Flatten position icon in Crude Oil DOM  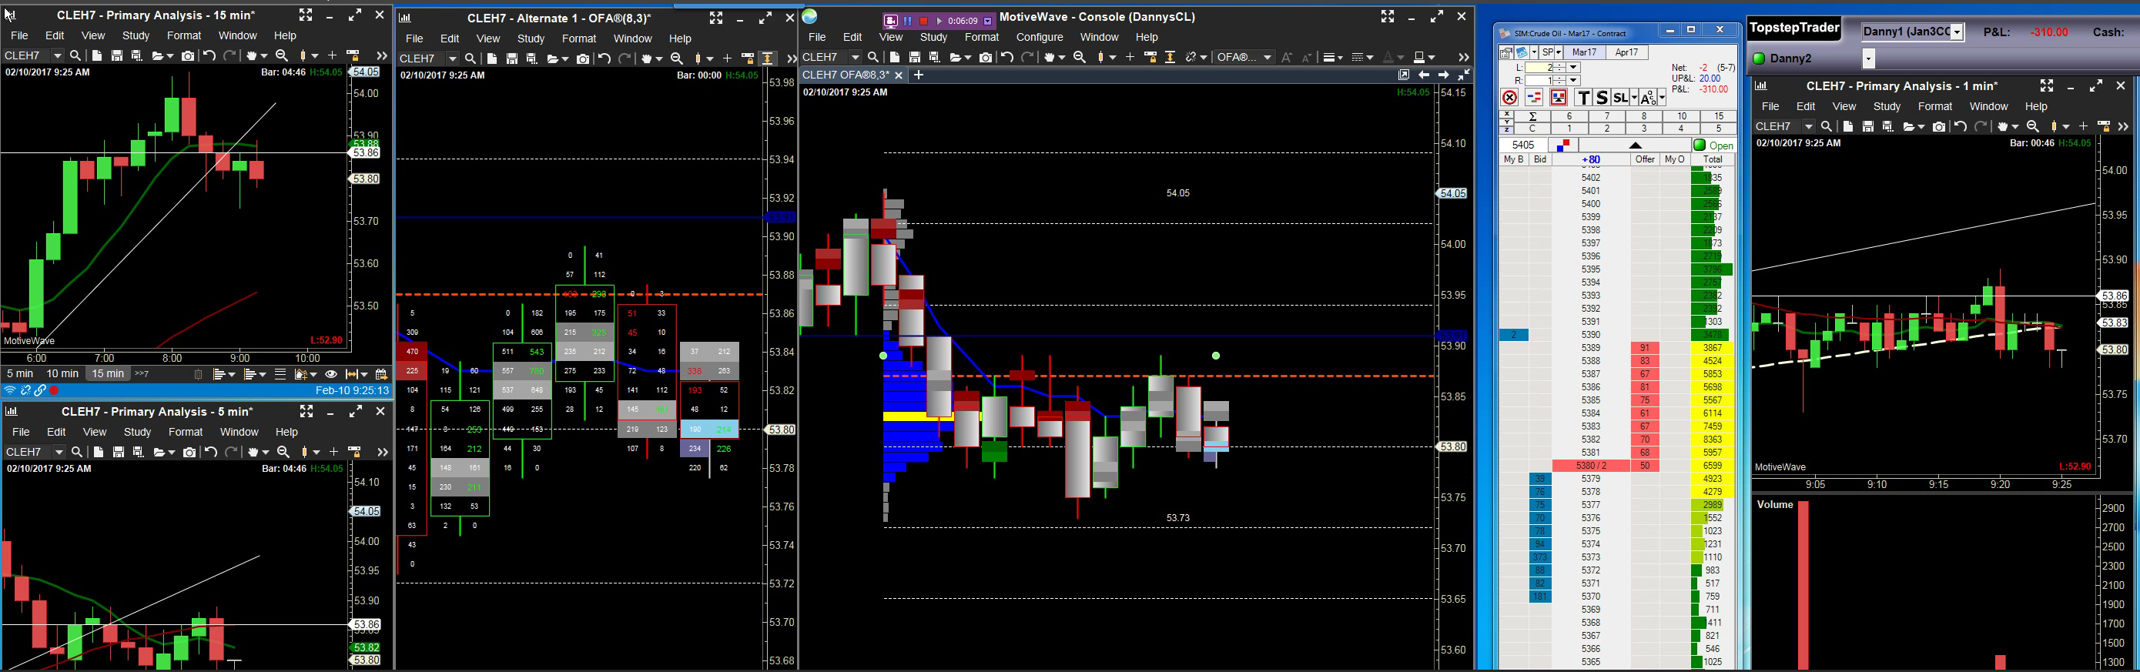(1533, 98)
